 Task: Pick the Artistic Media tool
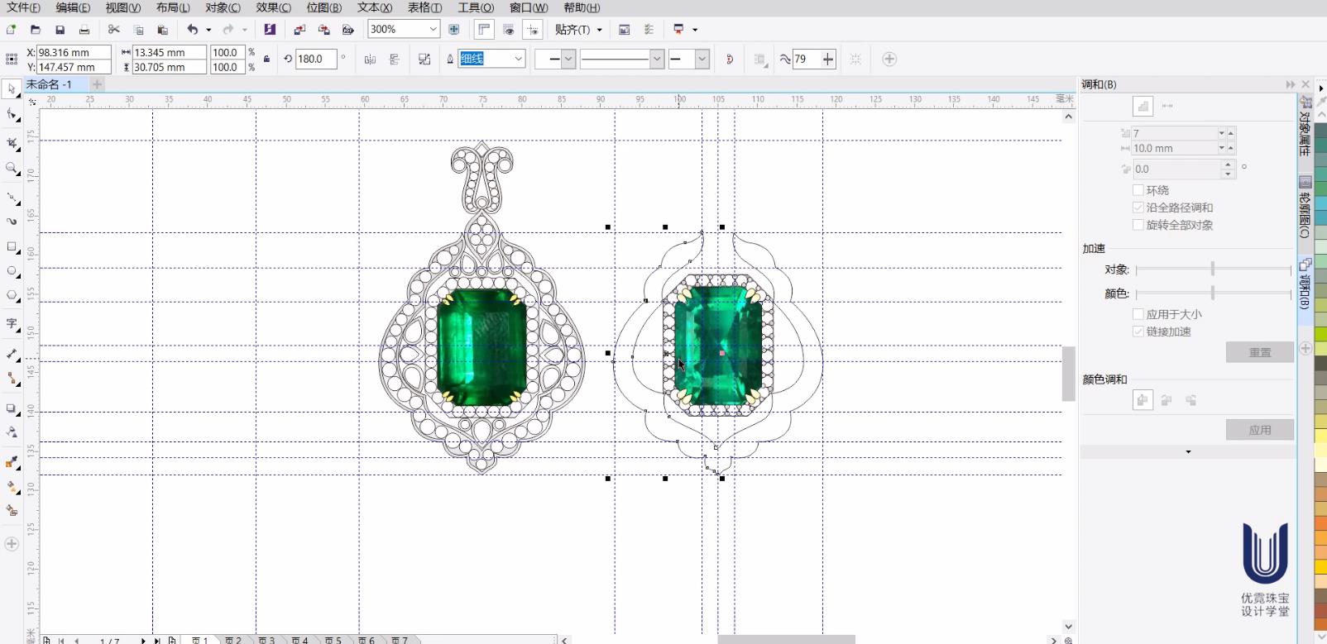(12, 222)
